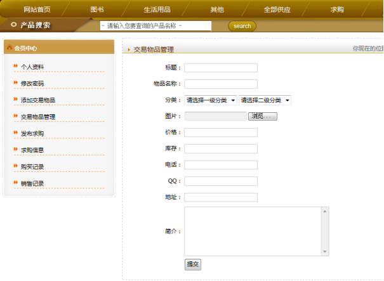Click the arrow icon next to 销售记录
This screenshot has height=281, width=384.
16,182
